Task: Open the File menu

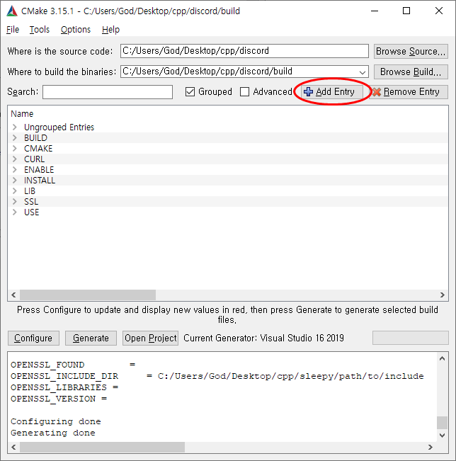Action: click(13, 30)
